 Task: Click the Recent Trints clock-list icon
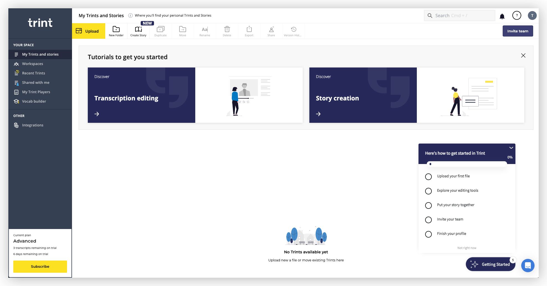(16, 73)
